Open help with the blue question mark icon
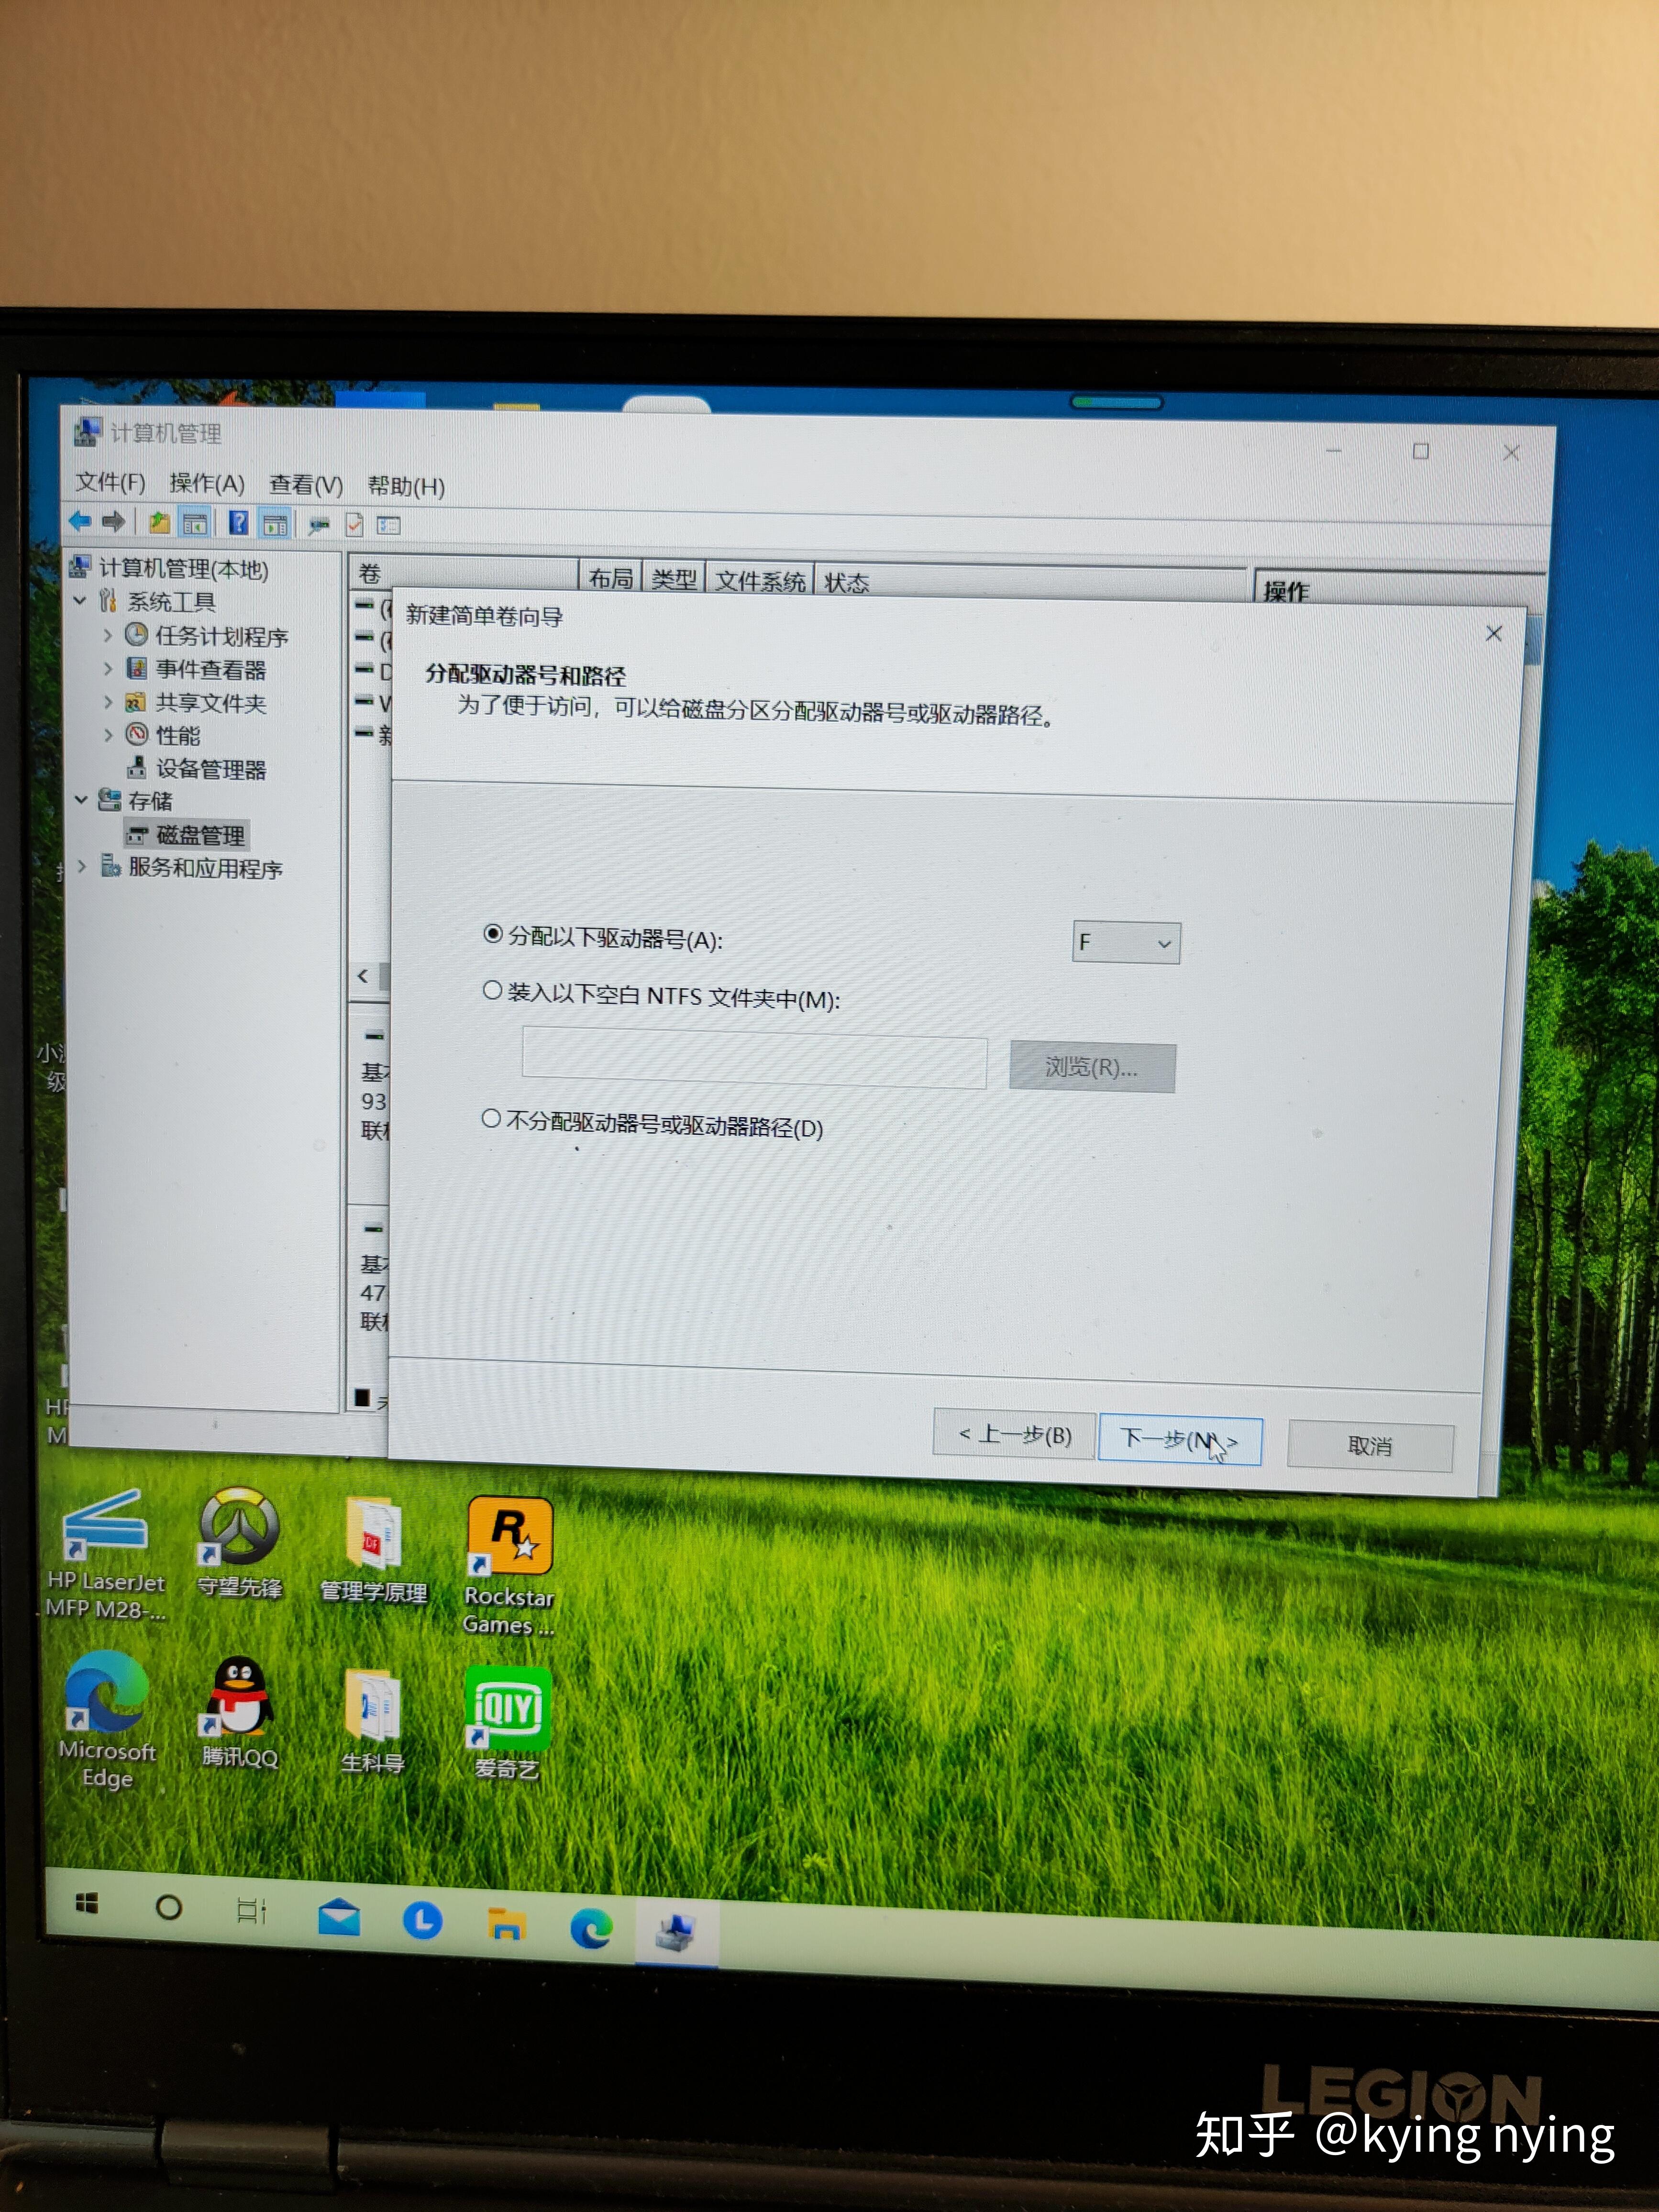Viewport: 1659px width, 2212px height. (x=238, y=522)
